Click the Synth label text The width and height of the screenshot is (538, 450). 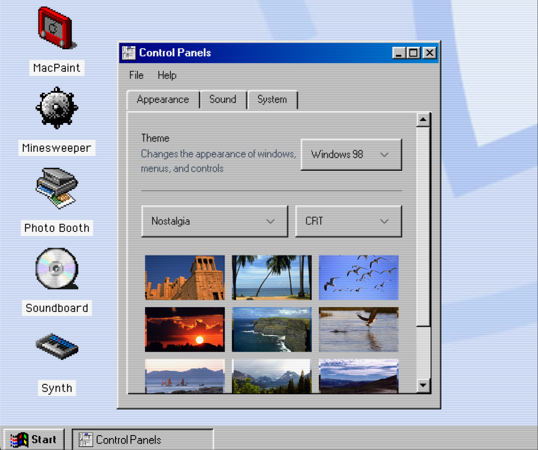pyautogui.click(x=57, y=388)
